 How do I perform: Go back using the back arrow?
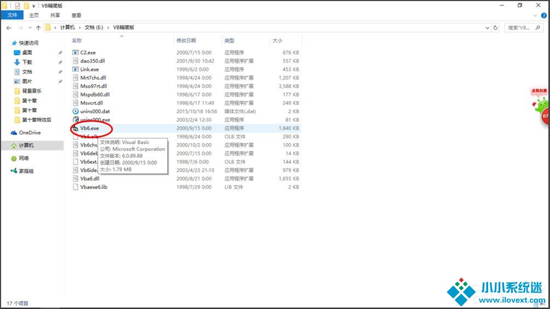click(x=9, y=28)
